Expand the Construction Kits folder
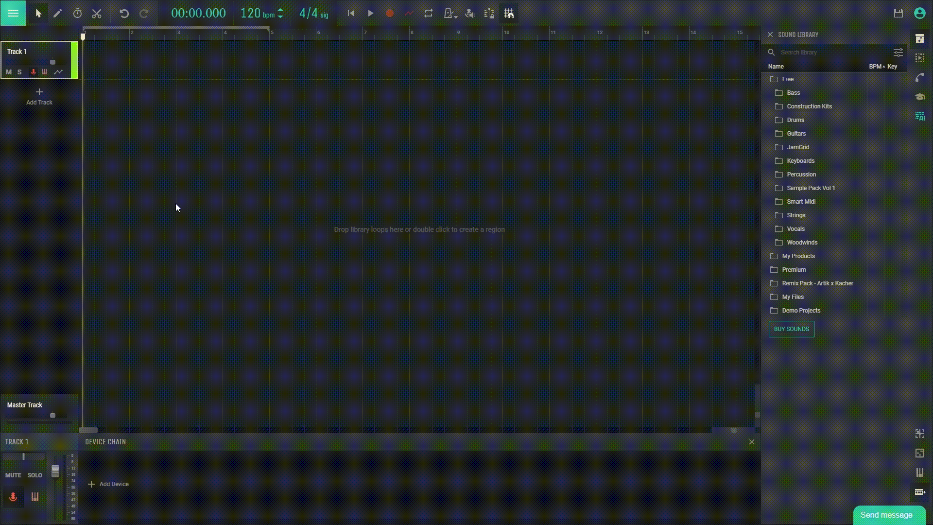Screen dimensions: 933x525 point(809,106)
